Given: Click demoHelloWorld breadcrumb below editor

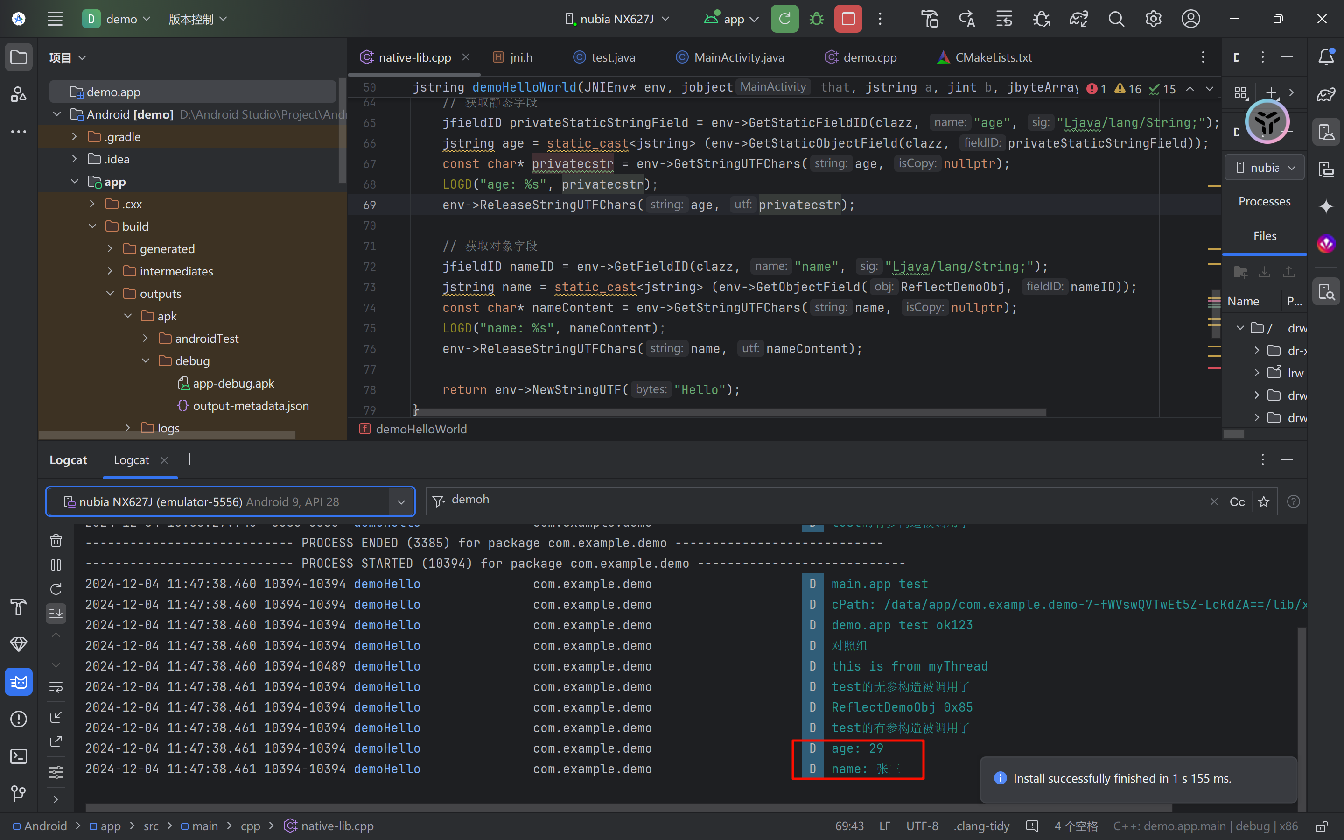Looking at the screenshot, I should [421, 429].
